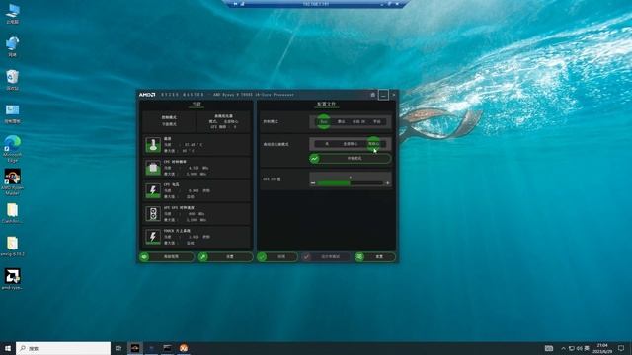Viewport: 632px width, 355px height.
Task: Click the Windows taskbar search box
Action: (63, 348)
